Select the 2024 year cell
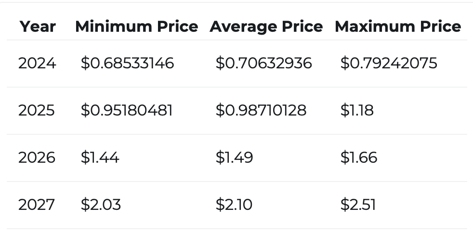 click(37, 63)
